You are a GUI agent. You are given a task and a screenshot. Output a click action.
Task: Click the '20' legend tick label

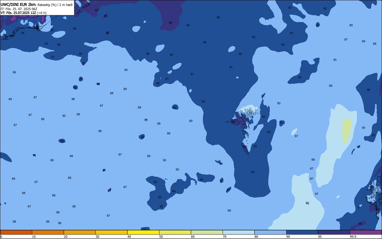pos(65,237)
